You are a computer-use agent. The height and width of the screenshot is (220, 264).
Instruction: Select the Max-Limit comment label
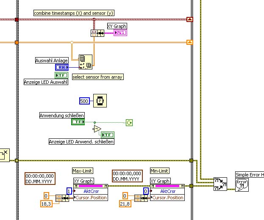click(83, 171)
